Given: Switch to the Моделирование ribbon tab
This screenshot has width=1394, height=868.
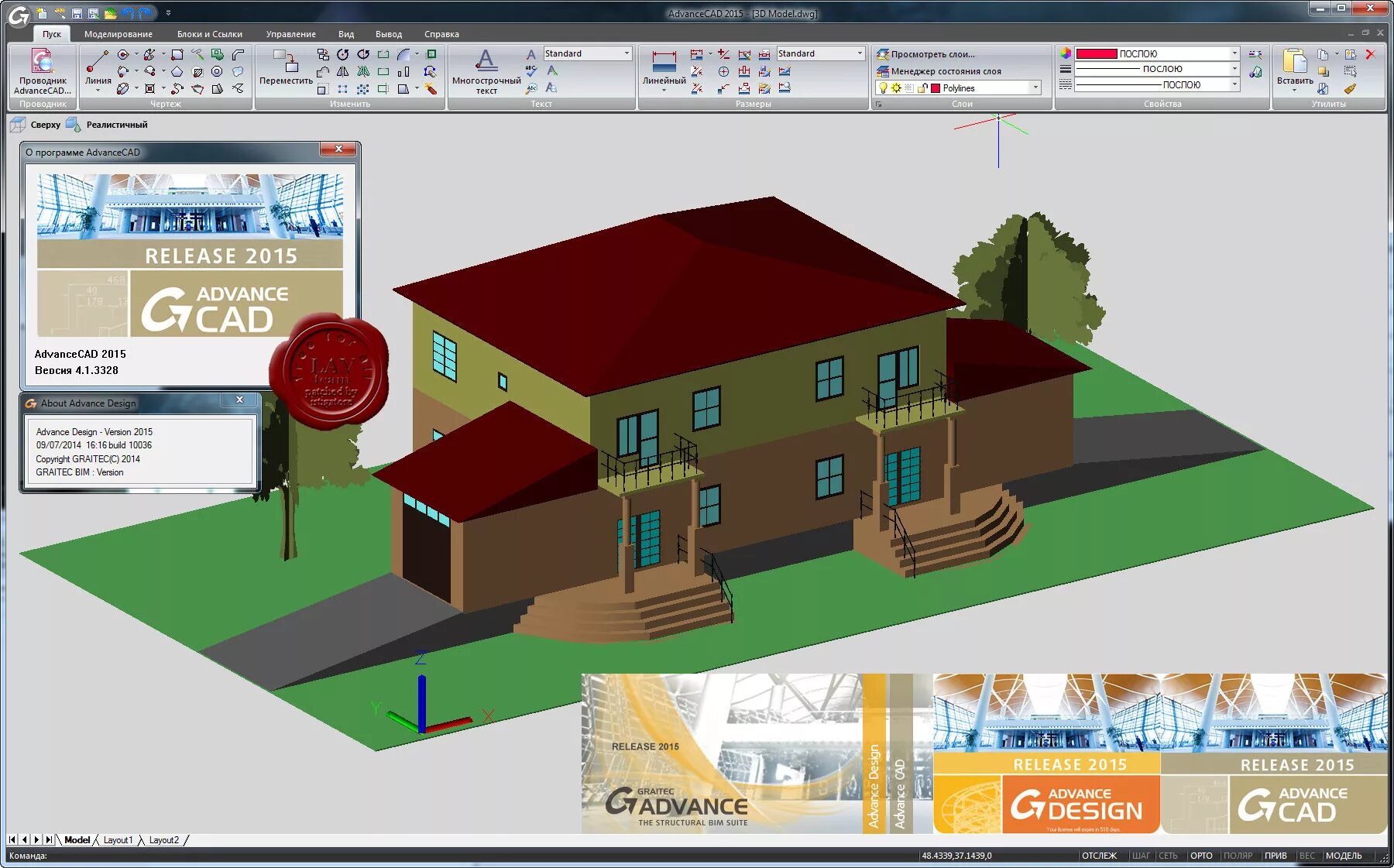Looking at the screenshot, I should point(121,34).
